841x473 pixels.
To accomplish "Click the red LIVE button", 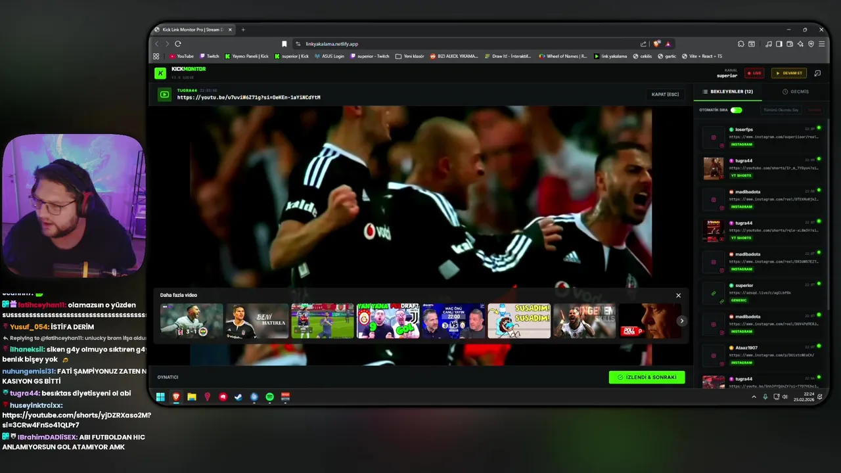I will click(x=754, y=73).
